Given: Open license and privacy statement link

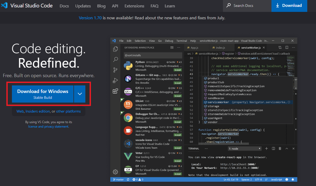Looking at the screenshot, I should 48,127.
